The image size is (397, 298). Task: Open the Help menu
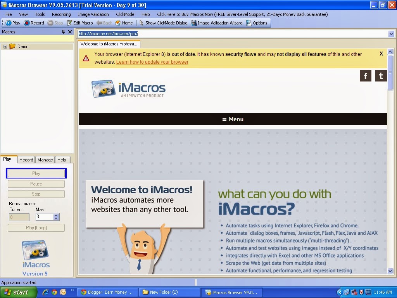146,14
